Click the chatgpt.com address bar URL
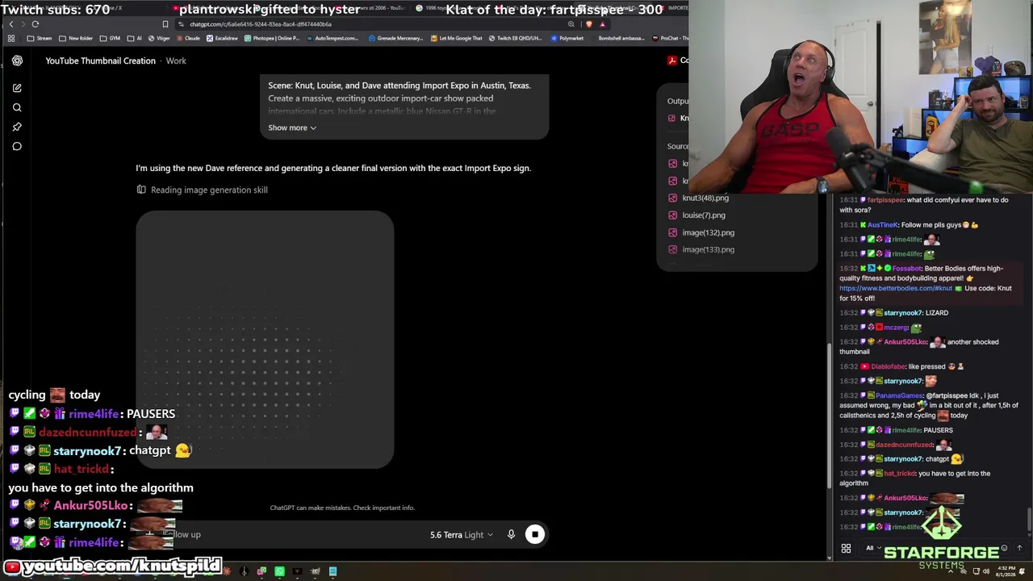This screenshot has height=581, width=1033. [x=261, y=24]
